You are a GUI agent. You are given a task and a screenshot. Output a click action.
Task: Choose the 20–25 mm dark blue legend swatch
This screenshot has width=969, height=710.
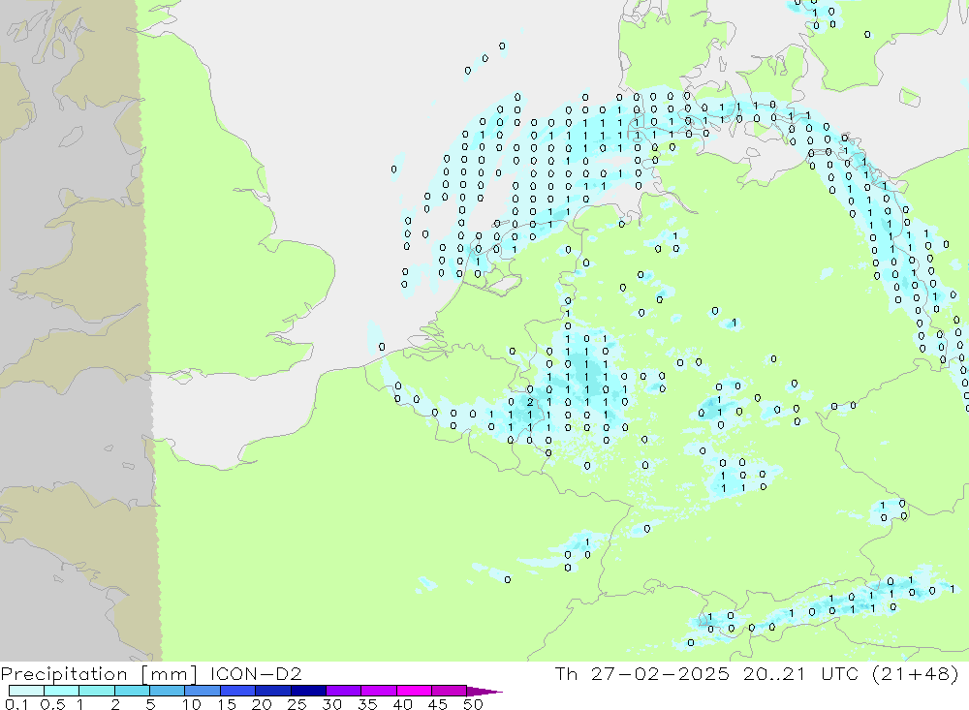pos(273,691)
